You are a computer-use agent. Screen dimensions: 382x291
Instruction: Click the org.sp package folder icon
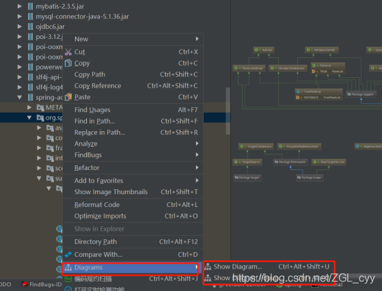40,117
